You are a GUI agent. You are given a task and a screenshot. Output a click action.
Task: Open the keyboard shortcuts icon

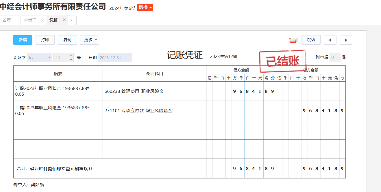(x=293, y=40)
